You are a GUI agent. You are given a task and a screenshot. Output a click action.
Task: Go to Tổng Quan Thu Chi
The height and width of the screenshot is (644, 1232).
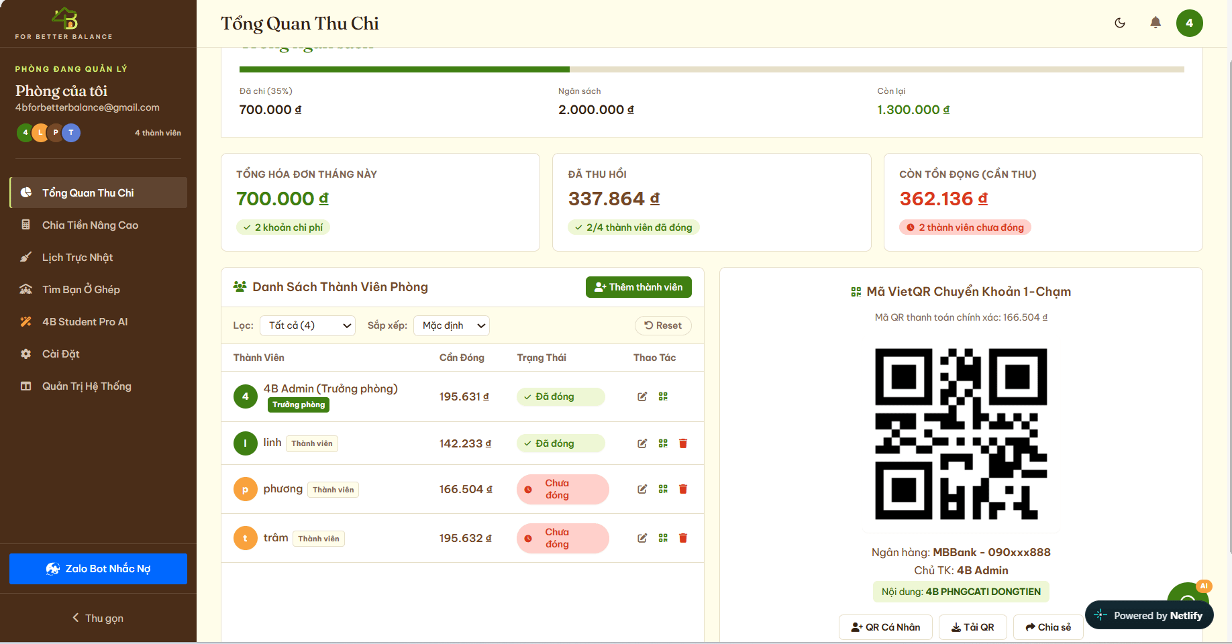click(98, 193)
